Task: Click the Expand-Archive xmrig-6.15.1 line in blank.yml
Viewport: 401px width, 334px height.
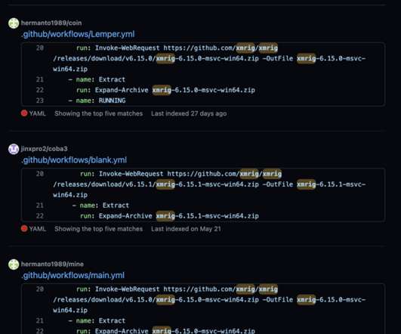Action: (x=170, y=216)
